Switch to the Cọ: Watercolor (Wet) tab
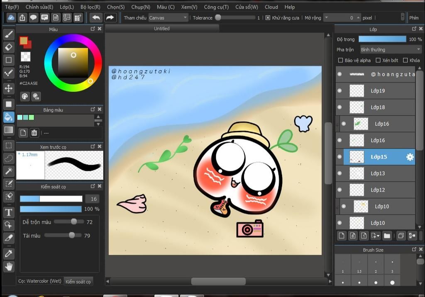425x297 pixels. 39,281
